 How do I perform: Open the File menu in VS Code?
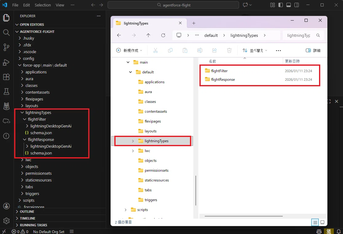click(15, 5)
